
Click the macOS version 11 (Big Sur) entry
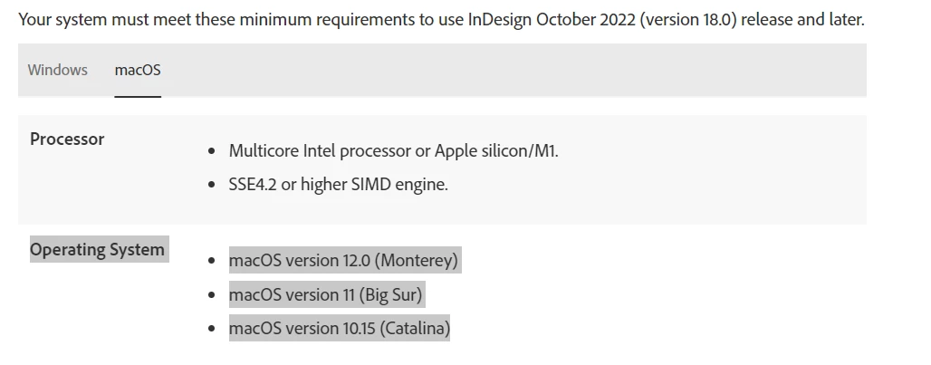(x=326, y=294)
